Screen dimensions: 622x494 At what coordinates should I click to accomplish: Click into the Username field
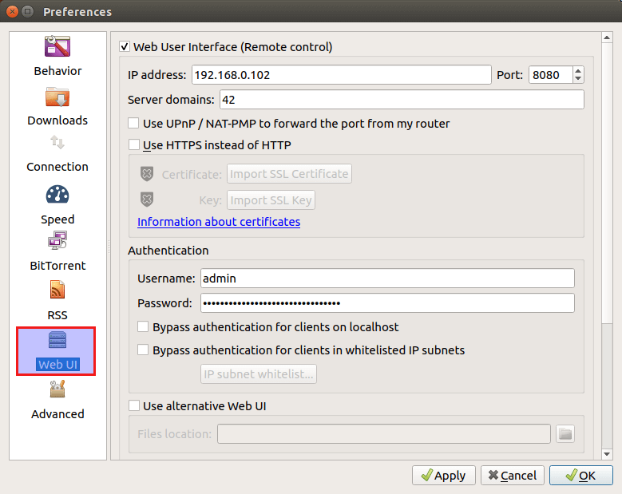tap(387, 278)
